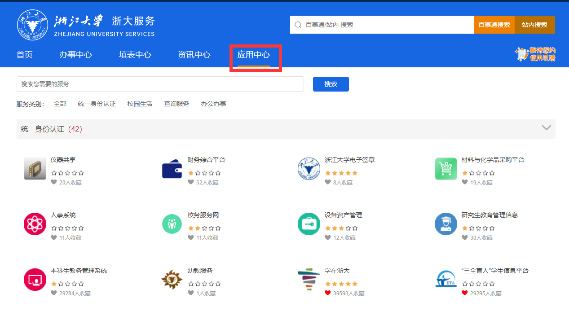This screenshot has width=569, height=311.
Task: Open the 幼教服务 sunflower icon
Action: 172,280
